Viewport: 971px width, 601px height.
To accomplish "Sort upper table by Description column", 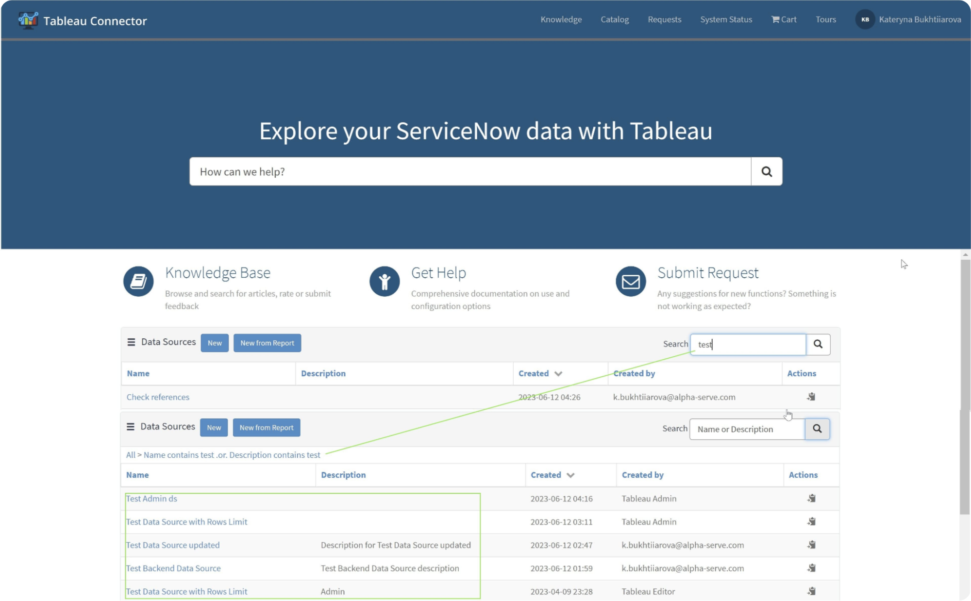I will click(323, 373).
